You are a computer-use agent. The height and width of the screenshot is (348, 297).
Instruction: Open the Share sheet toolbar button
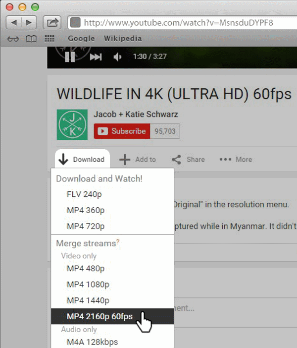click(52, 22)
